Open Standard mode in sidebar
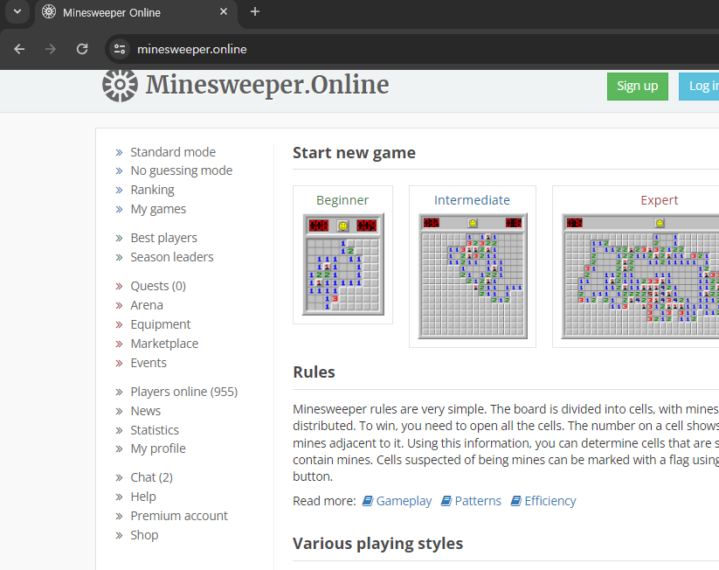This screenshot has width=719, height=570. click(173, 152)
